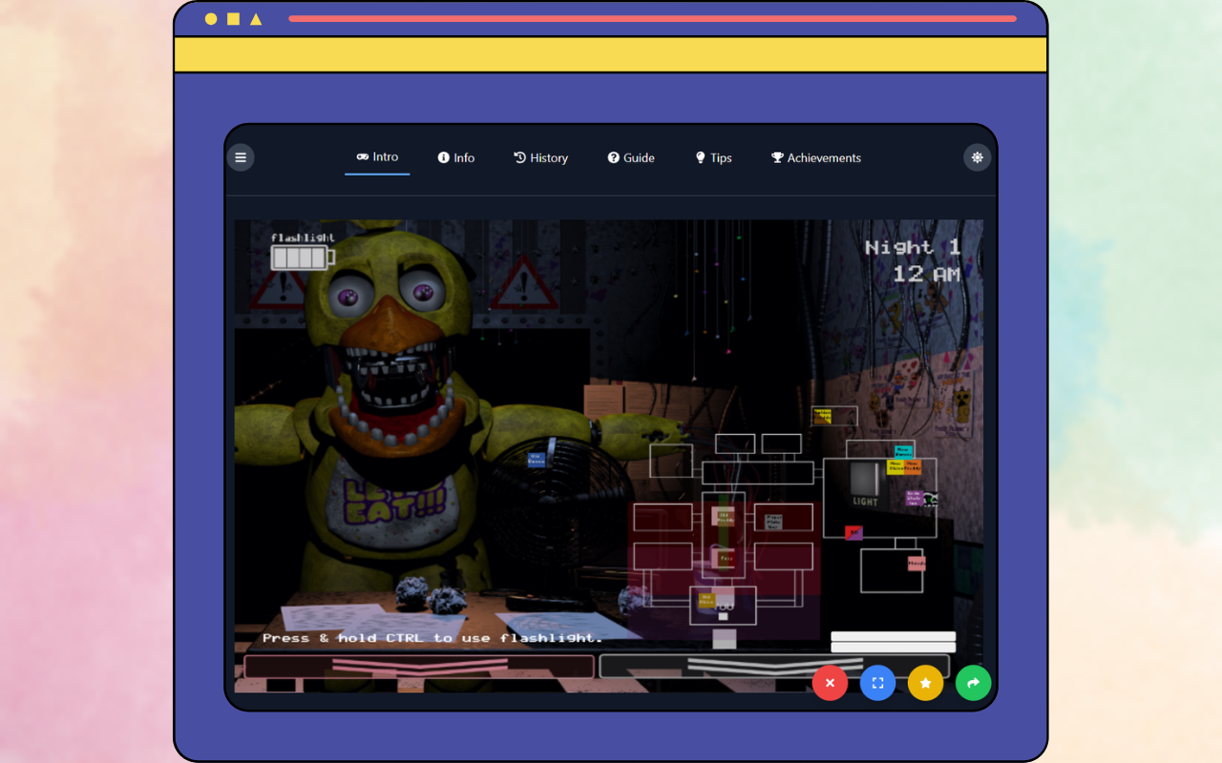Select the camera marked with the BB sticker
1222x763 pixels.
click(x=853, y=532)
